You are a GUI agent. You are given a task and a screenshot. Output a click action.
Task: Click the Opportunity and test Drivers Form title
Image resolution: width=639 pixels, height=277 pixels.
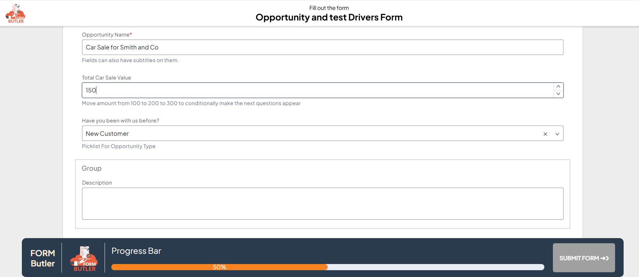(x=329, y=17)
